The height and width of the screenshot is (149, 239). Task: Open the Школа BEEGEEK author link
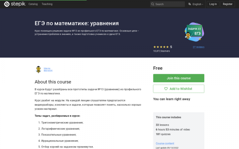(x=48, y=70)
